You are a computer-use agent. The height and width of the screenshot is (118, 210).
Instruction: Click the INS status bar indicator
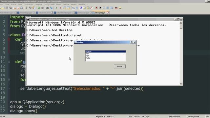207,117
